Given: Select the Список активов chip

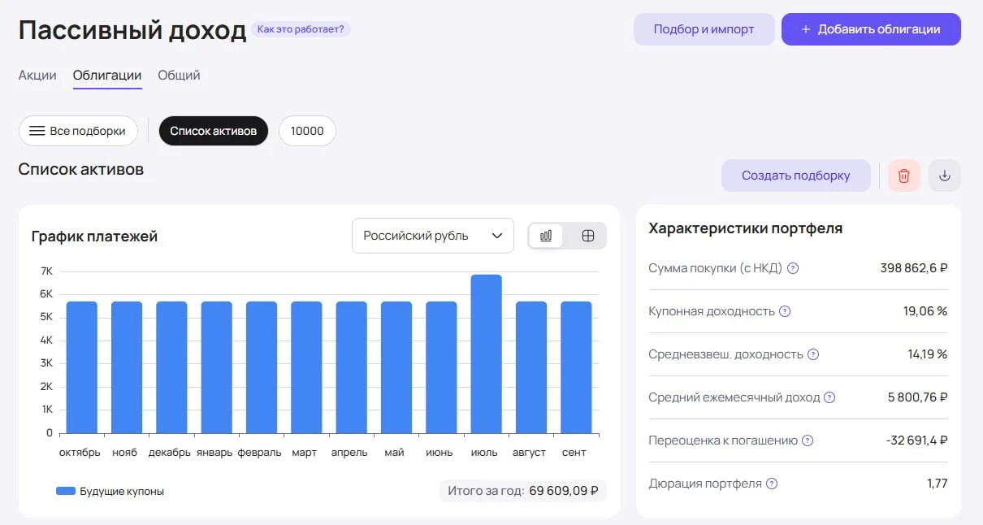Looking at the screenshot, I should [214, 131].
